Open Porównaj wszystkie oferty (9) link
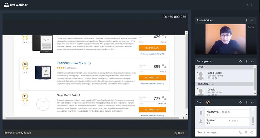 click(152, 116)
